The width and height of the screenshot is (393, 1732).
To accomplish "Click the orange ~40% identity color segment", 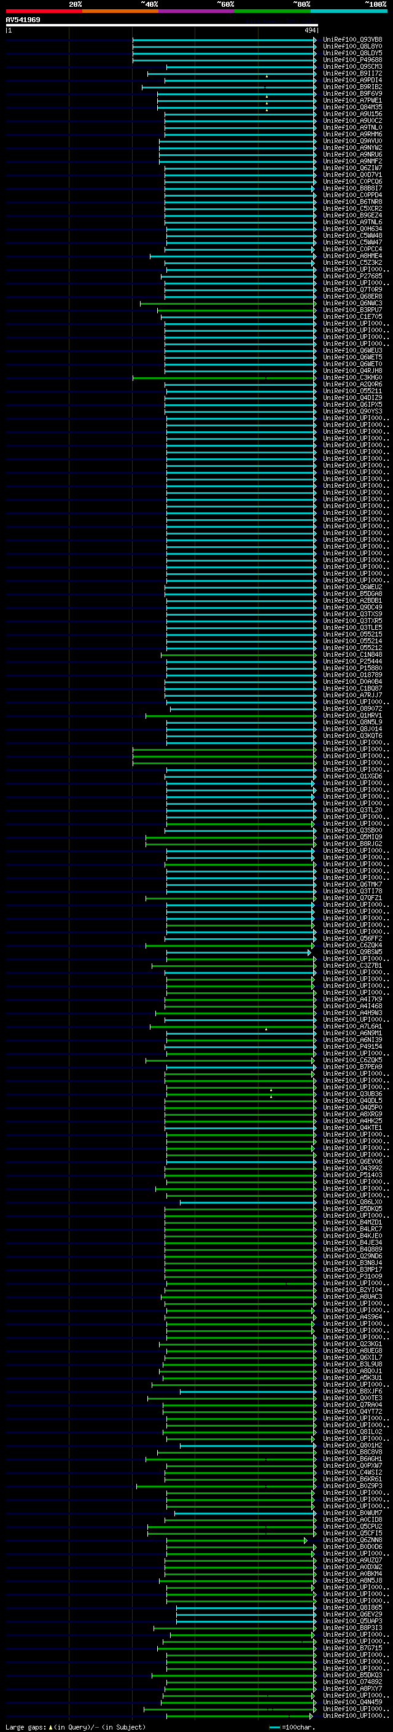I will (120, 11).
